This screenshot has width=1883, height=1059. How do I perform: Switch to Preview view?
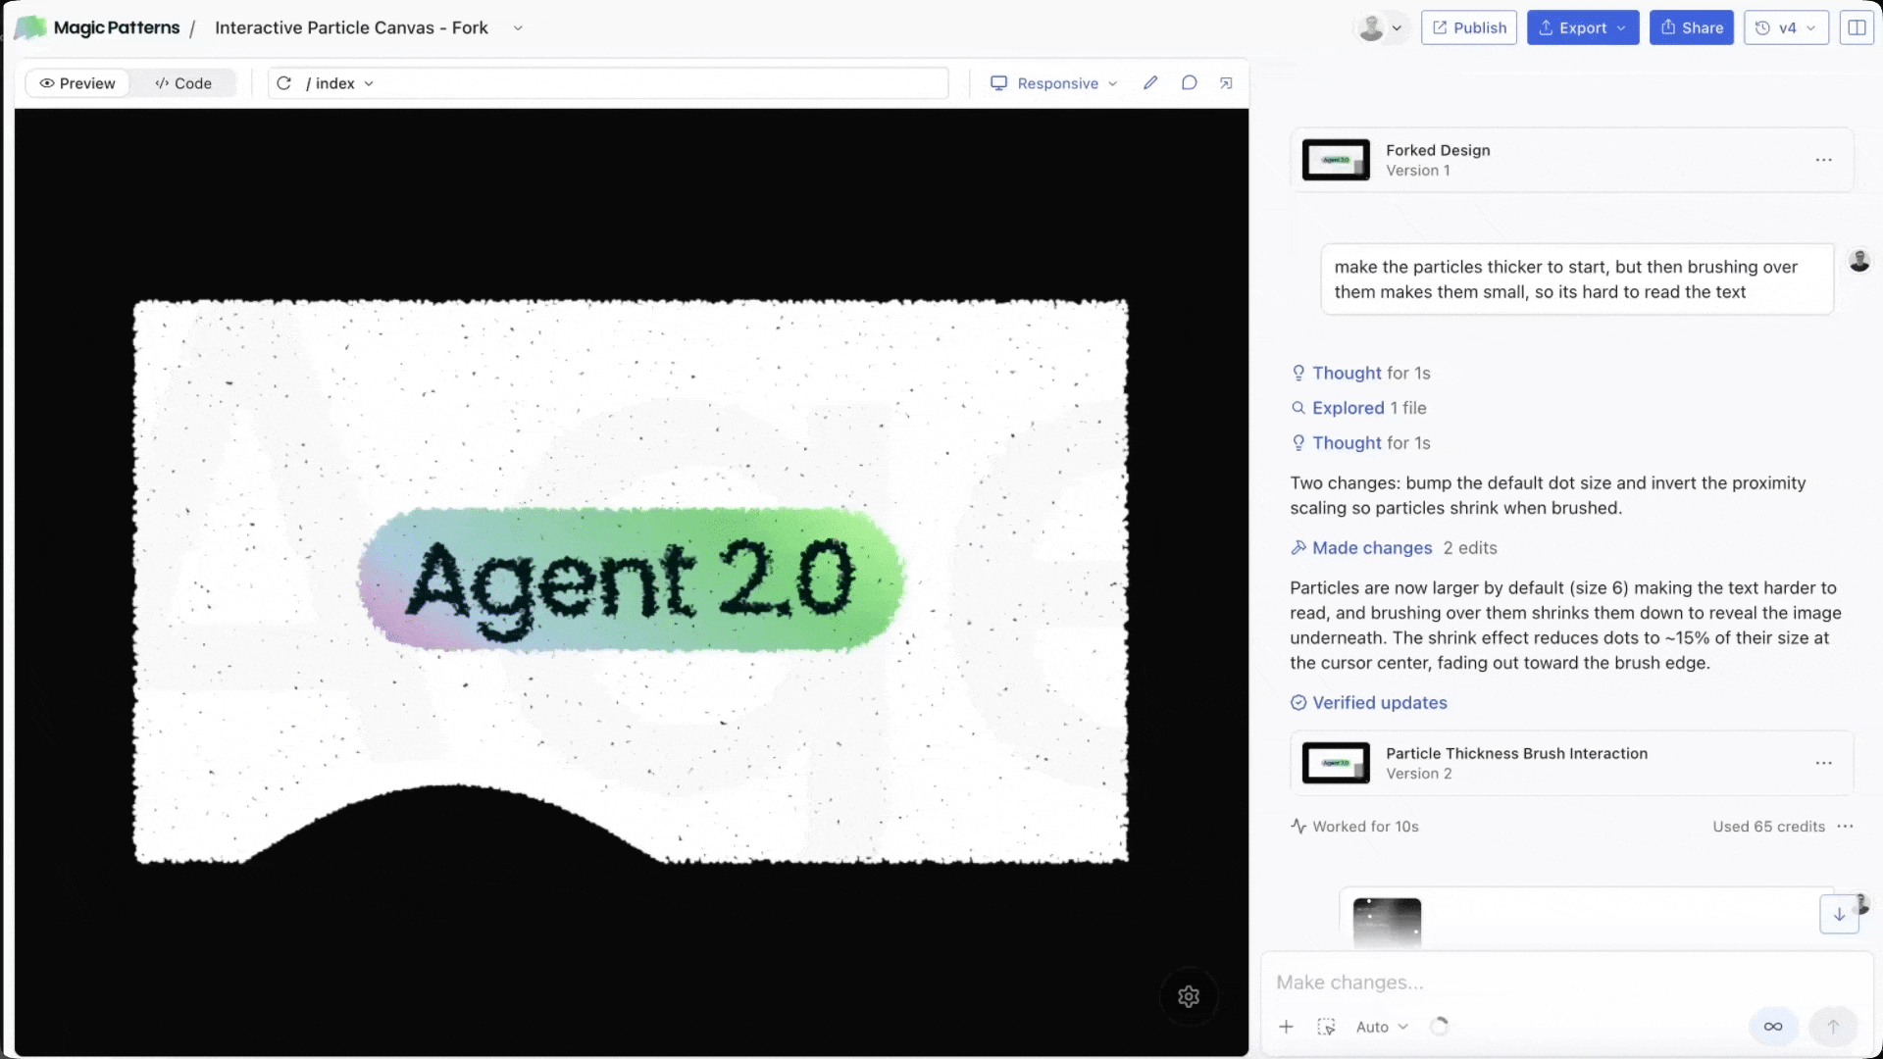click(x=77, y=83)
